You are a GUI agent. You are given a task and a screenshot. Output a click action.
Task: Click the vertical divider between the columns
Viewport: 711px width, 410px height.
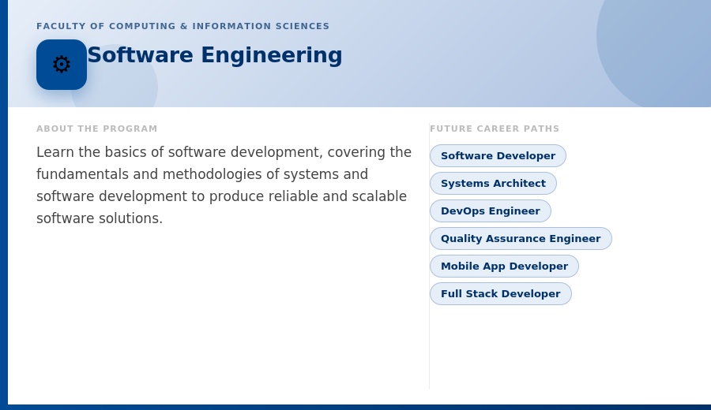(x=429, y=255)
